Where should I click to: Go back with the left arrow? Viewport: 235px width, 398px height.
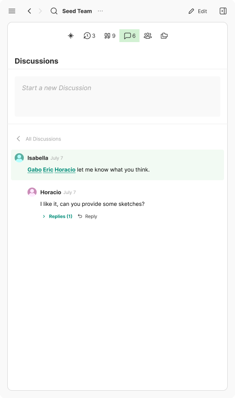[x=29, y=11]
